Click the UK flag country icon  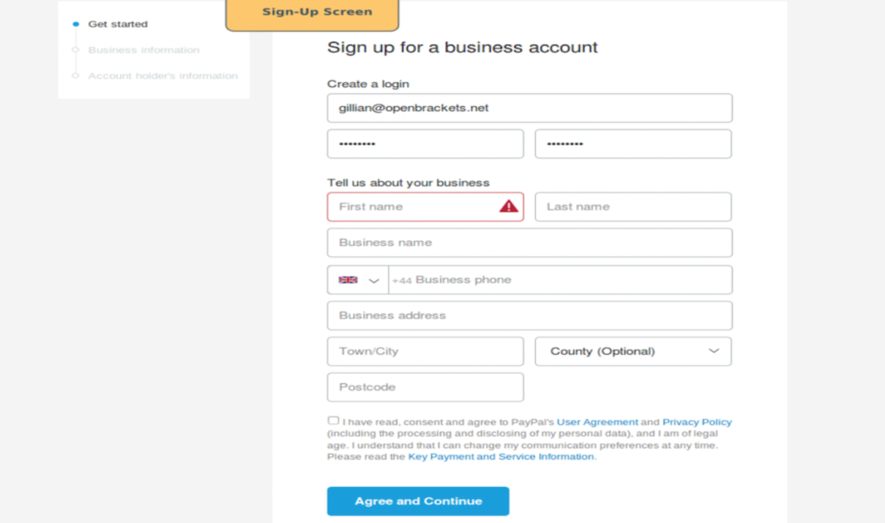pyautogui.click(x=347, y=279)
